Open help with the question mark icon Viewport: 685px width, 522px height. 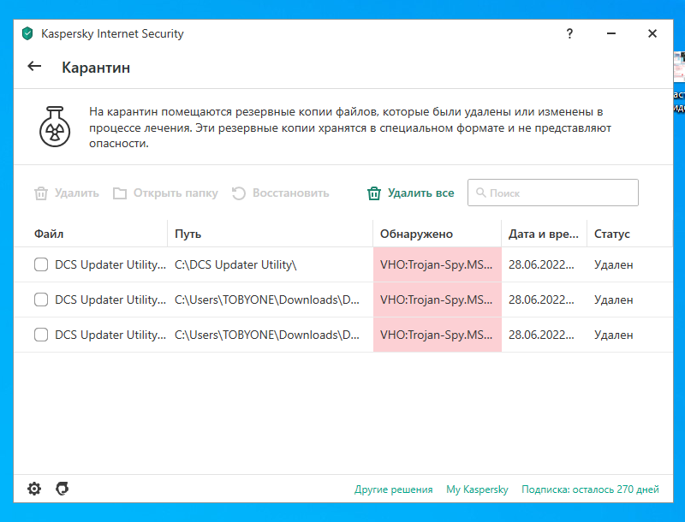[x=569, y=33]
